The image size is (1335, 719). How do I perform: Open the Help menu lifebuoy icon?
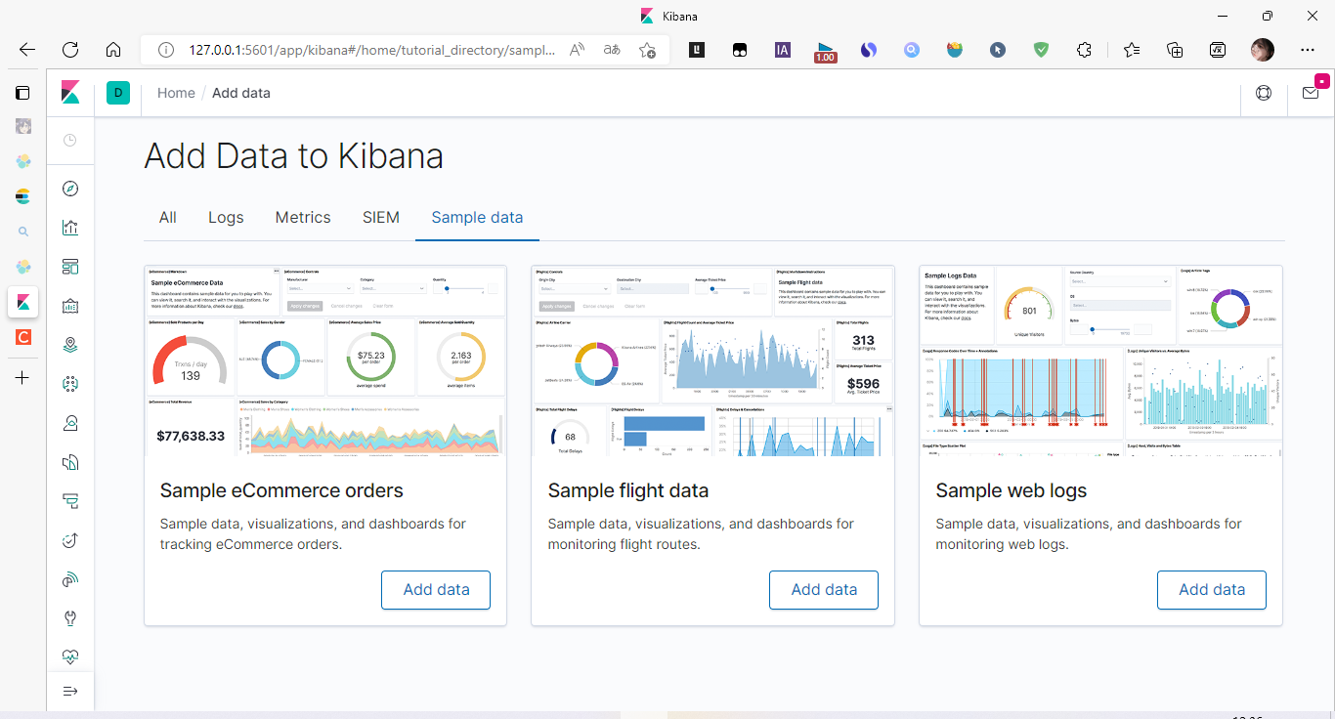pyautogui.click(x=1264, y=93)
